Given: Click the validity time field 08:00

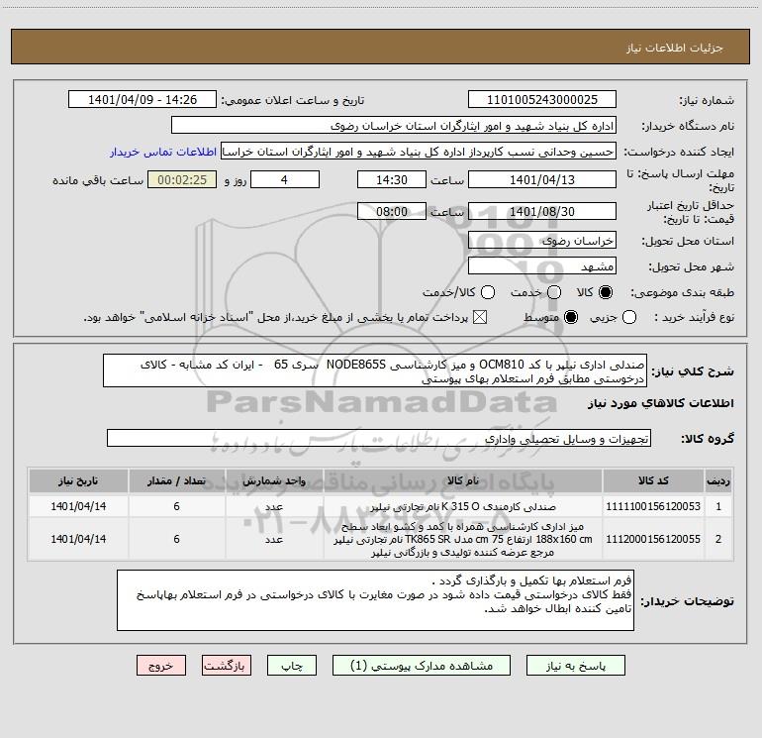Looking at the screenshot, I should click(392, 211).
